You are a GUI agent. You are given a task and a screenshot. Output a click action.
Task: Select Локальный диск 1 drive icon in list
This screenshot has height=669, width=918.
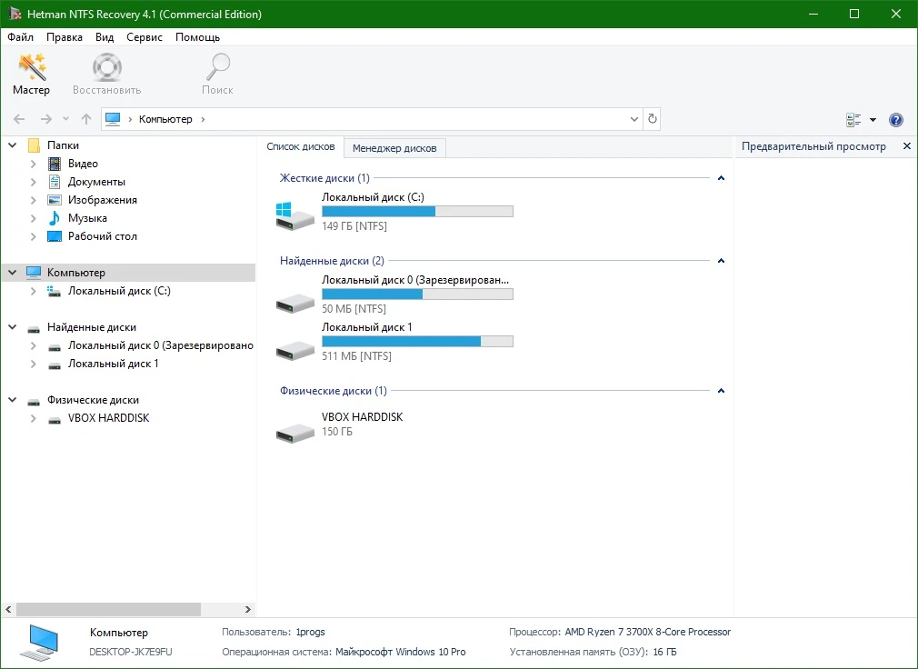295,350
